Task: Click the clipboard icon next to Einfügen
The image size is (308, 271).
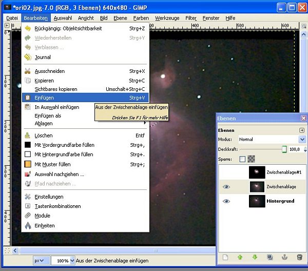Action: [x=28, y=98]
